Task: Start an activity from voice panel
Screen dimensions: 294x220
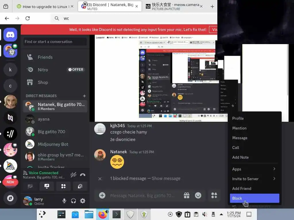Action: coord(63,186)
